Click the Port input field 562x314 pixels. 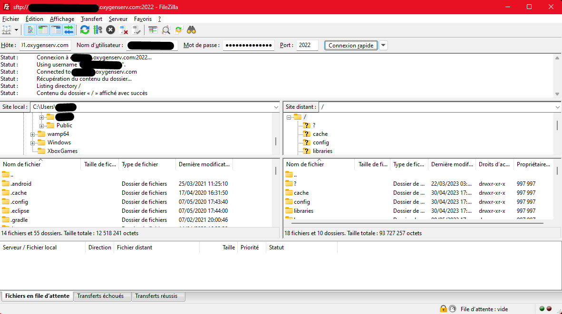click(x=307, y=45)
